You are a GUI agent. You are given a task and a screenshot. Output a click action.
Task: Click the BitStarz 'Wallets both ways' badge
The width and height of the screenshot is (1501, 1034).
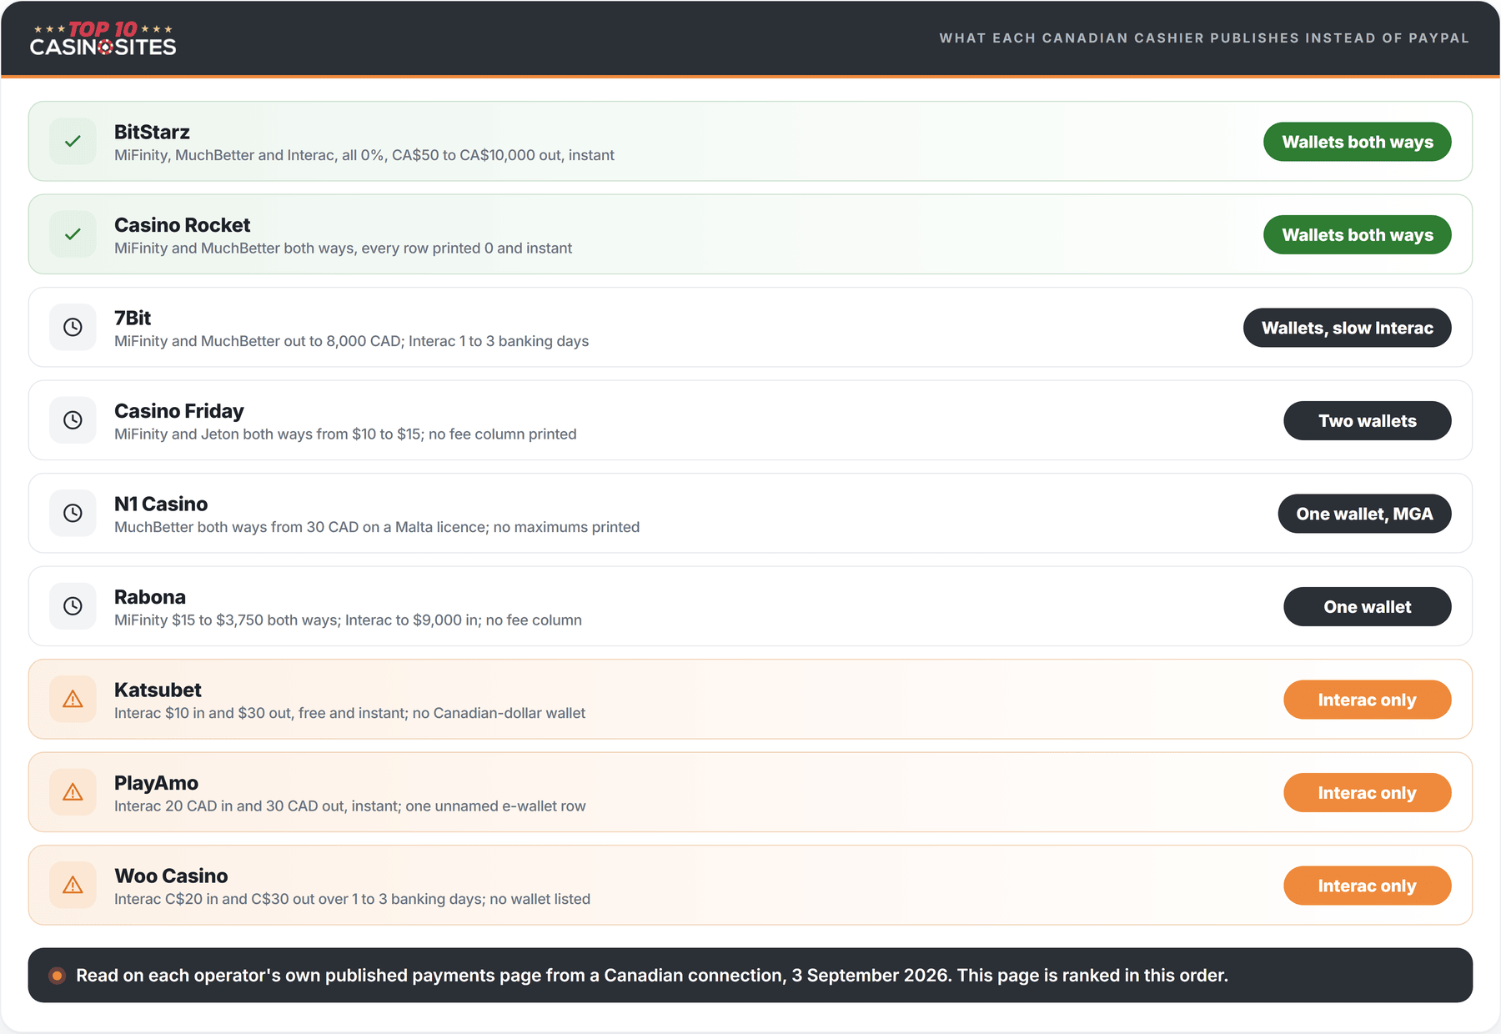coord(1358,142)
